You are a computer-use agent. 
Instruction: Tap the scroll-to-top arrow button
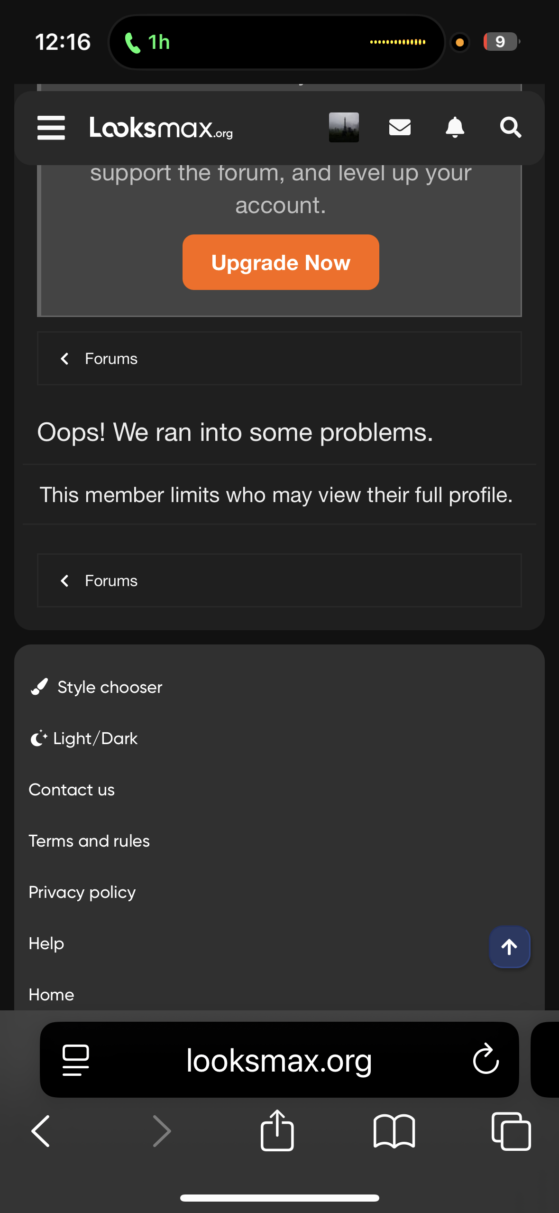tap(510, 947)
